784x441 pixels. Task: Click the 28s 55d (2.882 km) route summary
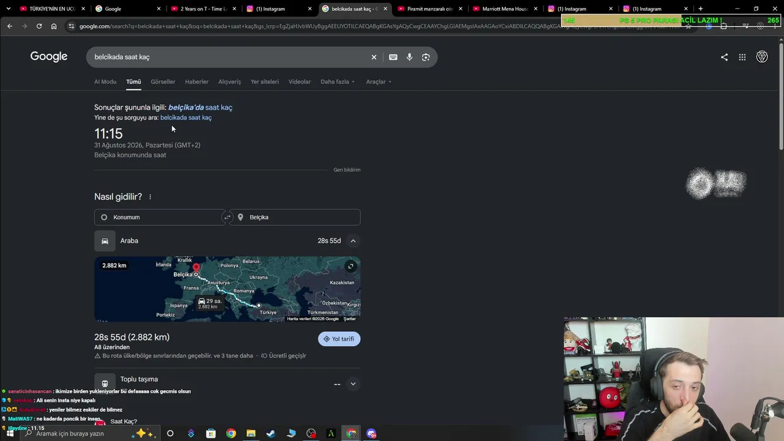click(132, 337)
